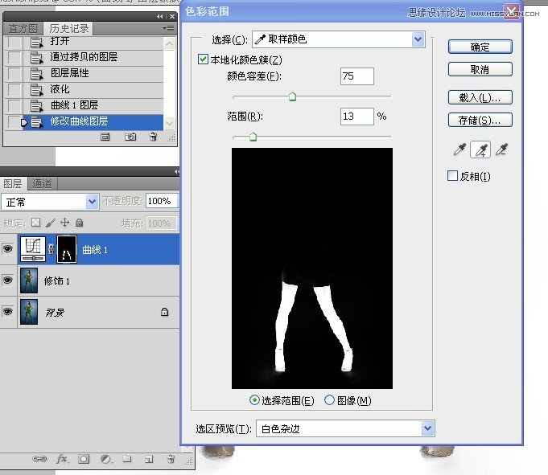Click History scrollbar down arrow
Viewport: 548px width, 475px height.
click(x=169, y=123)
